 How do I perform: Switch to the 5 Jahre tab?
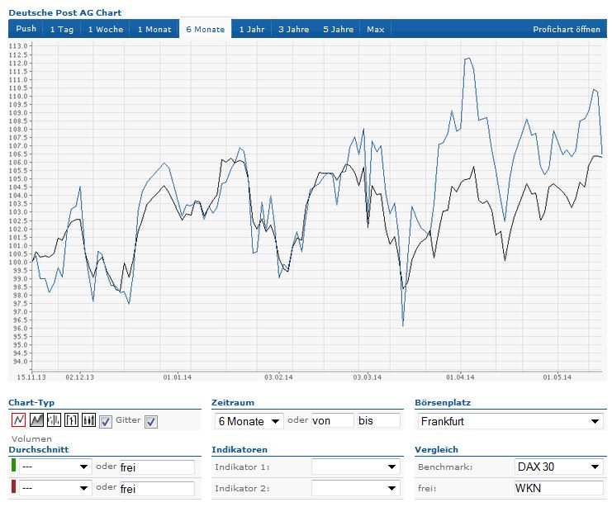[x=339, y=29]
